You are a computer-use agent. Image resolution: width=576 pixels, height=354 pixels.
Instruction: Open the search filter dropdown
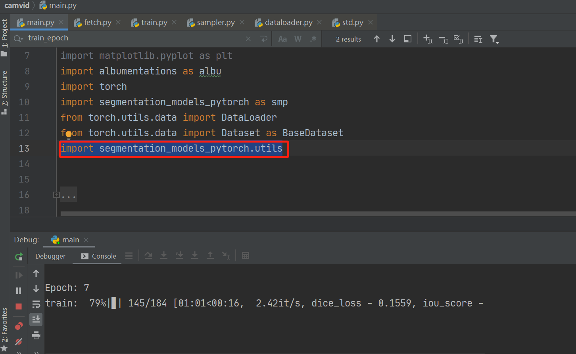(x=494, y=38)
